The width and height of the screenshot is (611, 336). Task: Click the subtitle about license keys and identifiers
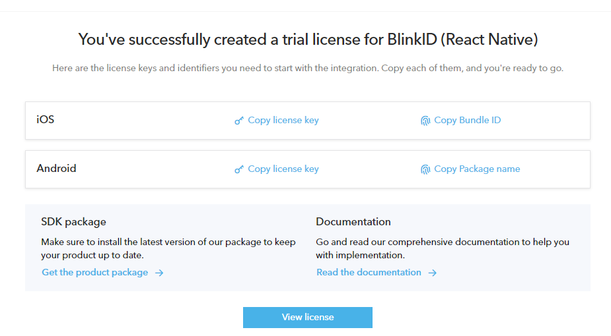click(308, 68)
